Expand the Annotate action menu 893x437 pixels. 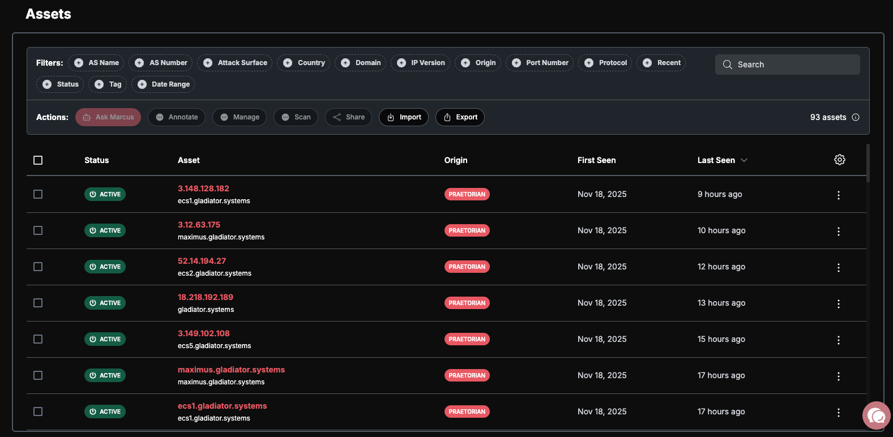tap(177, 117)
